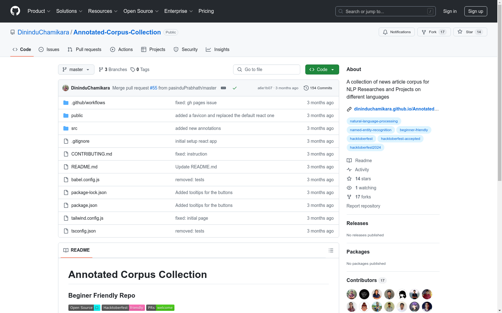Expand the Product menu

pos(39,11)
